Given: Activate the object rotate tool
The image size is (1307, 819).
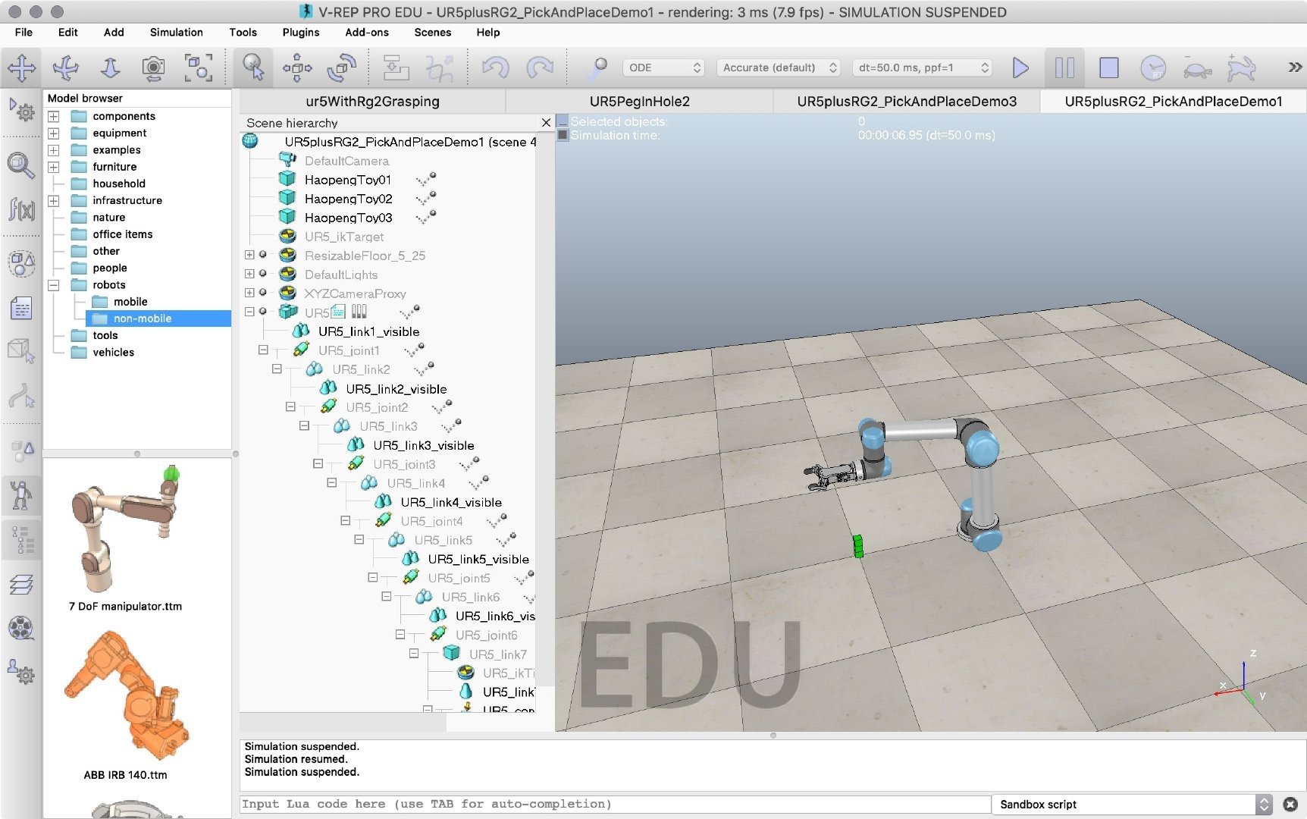Looking at the screenshot, I should point(341,67).
